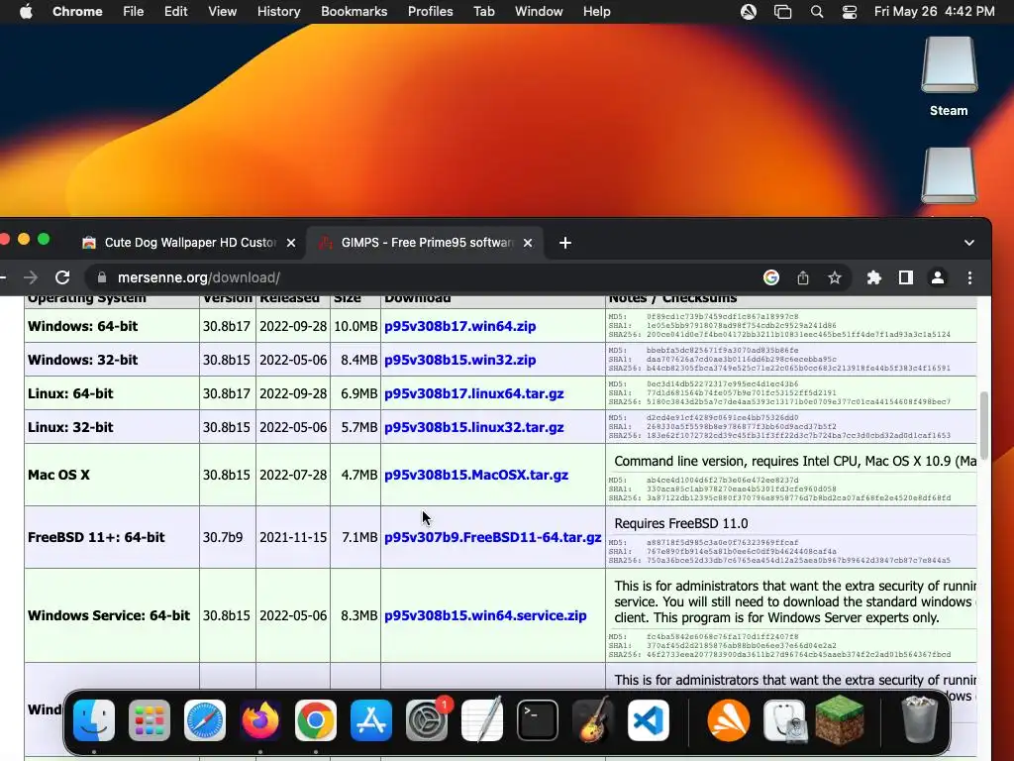
Task: Reload the mersenne.org page
Action: point(62,277)
